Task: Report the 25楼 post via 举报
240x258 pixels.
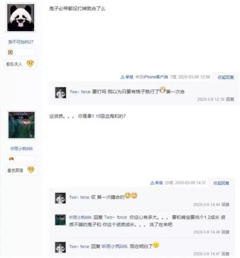Action: tap(156, 183)
